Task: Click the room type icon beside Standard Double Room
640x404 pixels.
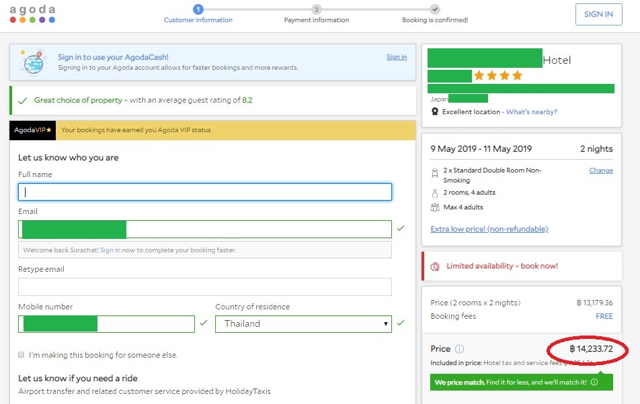Action: pos(435,173)
